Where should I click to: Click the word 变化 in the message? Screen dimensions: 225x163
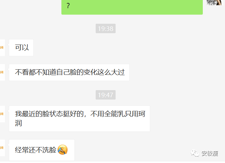(x=90, y=72)
